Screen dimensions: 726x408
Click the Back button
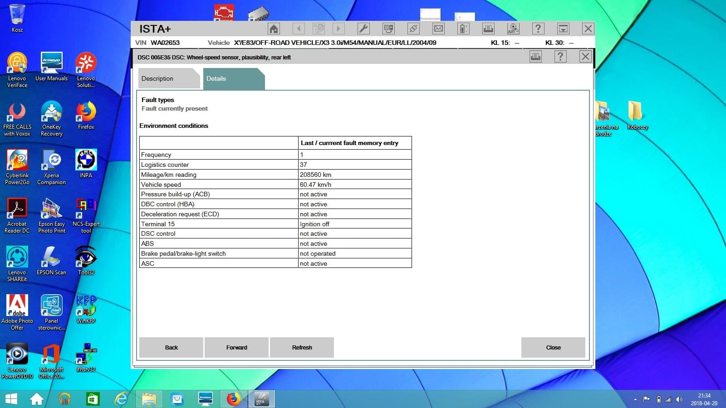click(171, 347)
